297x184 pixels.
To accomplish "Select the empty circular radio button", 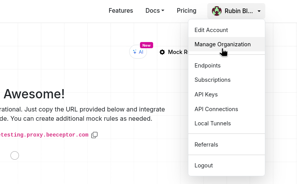I will [x=15, y=155].
